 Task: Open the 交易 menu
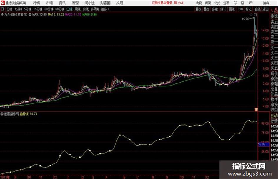pyautogui.click(x=120, y=3)
